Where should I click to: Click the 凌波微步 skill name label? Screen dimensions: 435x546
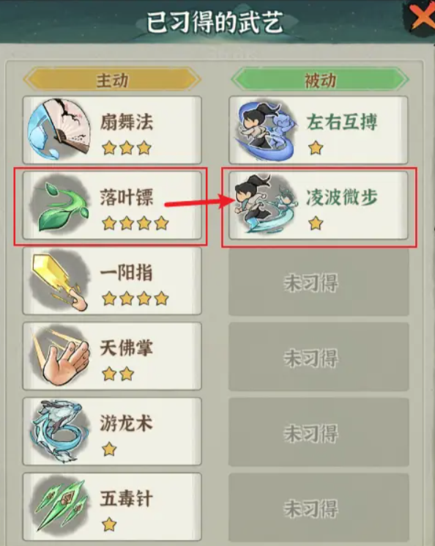pos(342,197)
